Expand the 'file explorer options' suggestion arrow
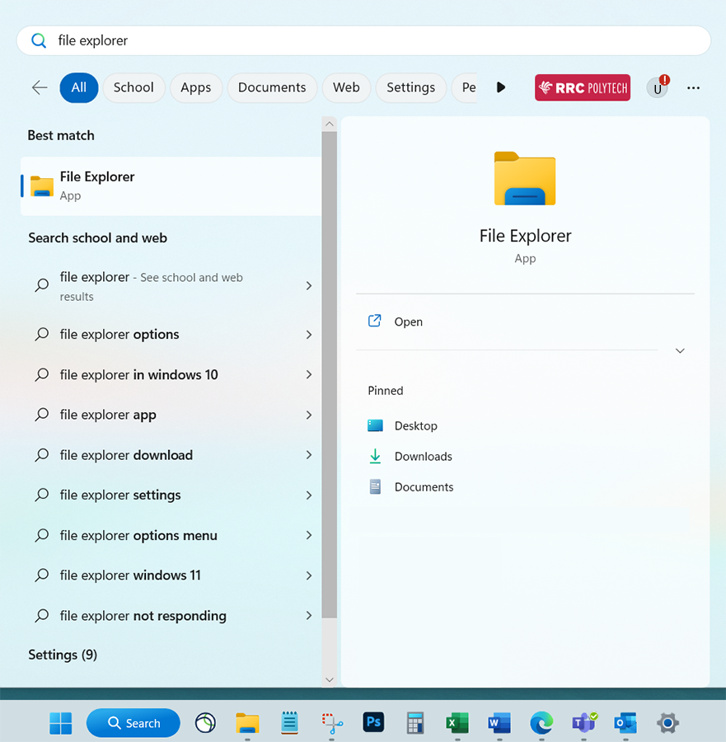This screenshot has width=726, height=742. coord(309,335)
